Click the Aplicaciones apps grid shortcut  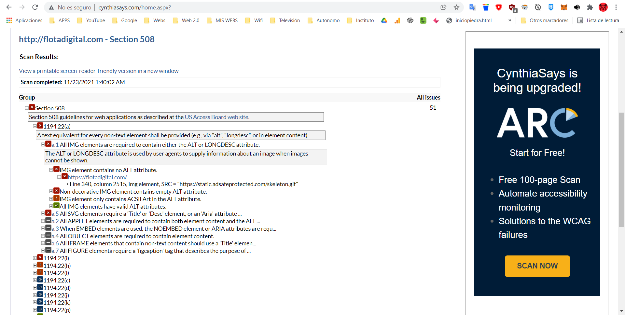point(24,20)
